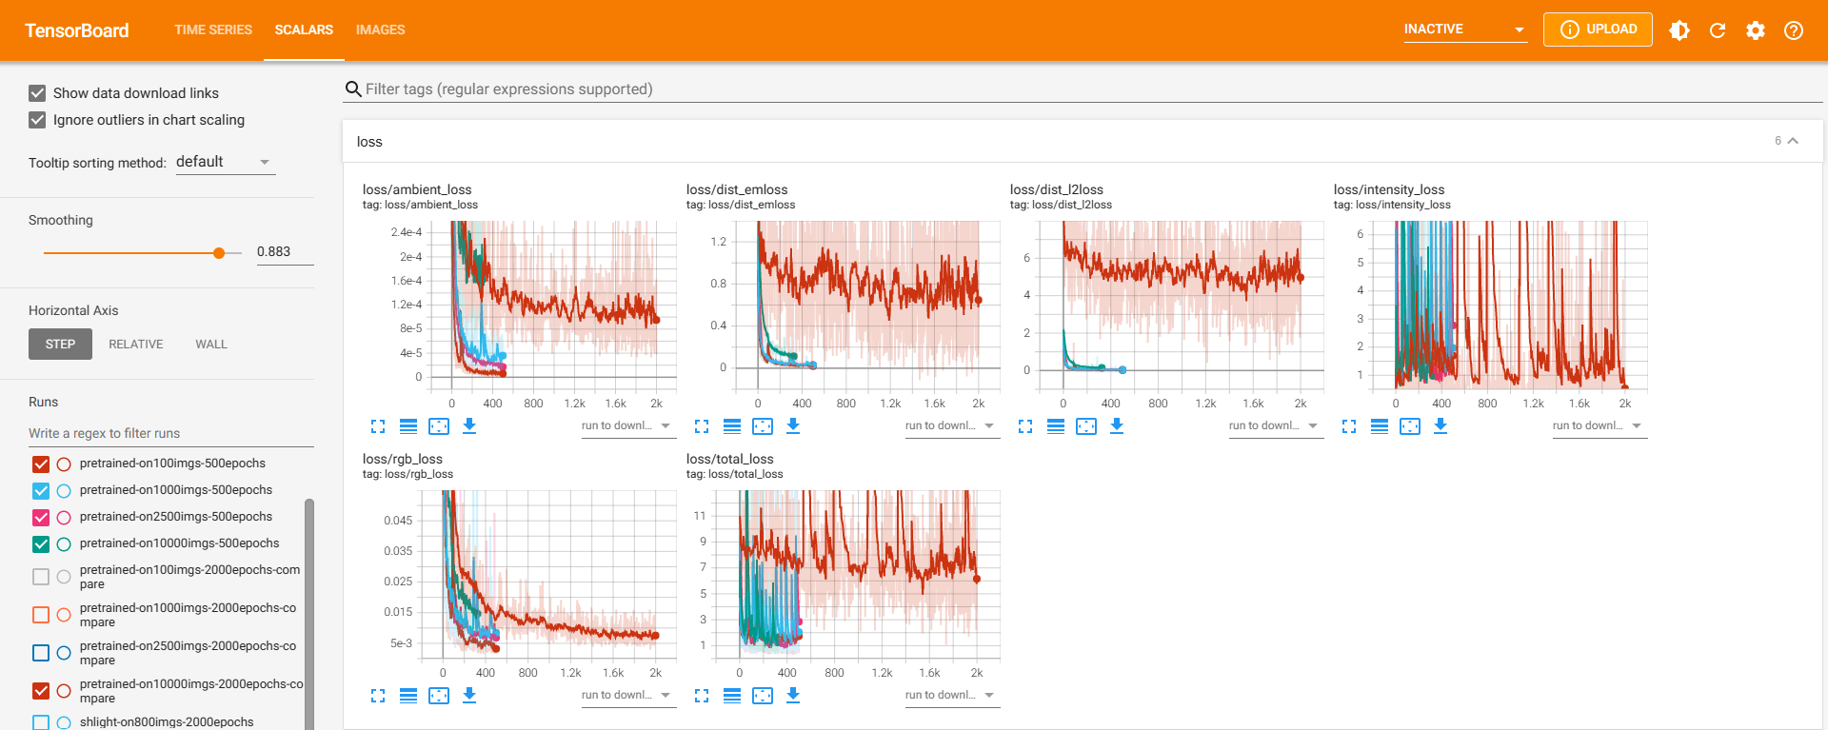Open the INACTIVE plugins dropdown
1828x730 pixels.
point(1465,30)
